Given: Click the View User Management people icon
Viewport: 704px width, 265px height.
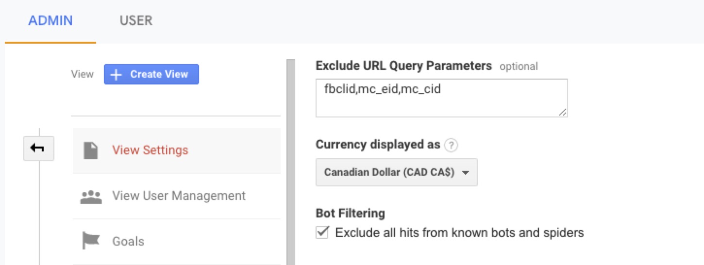Looking at the screenshot, I should [x=90, y=196].
